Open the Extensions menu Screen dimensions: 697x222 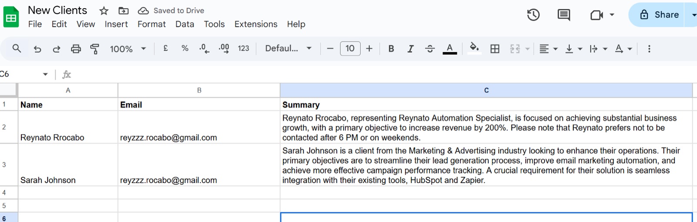(256, 24)
